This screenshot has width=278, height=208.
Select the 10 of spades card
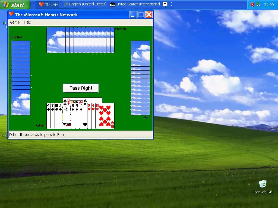coord(81,116)
